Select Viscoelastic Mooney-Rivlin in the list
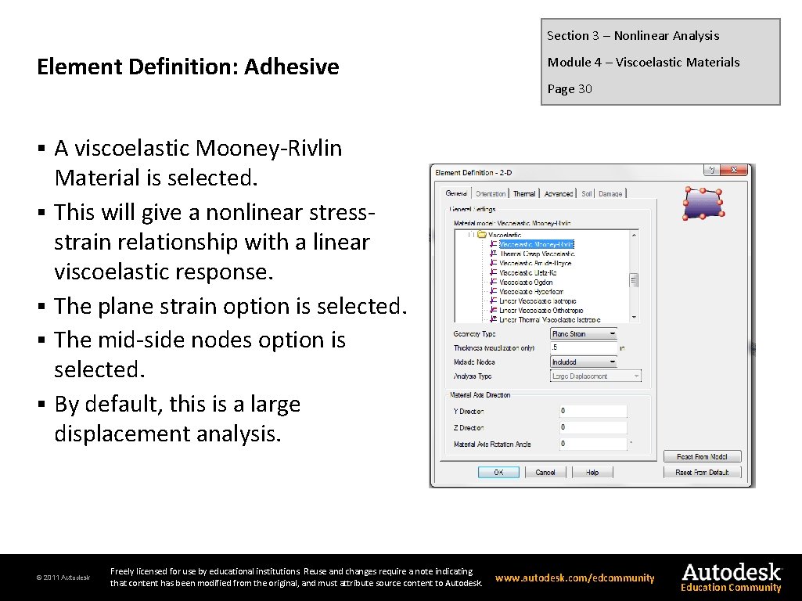This screenshot has height=601, width=802. tap(537, 244)
